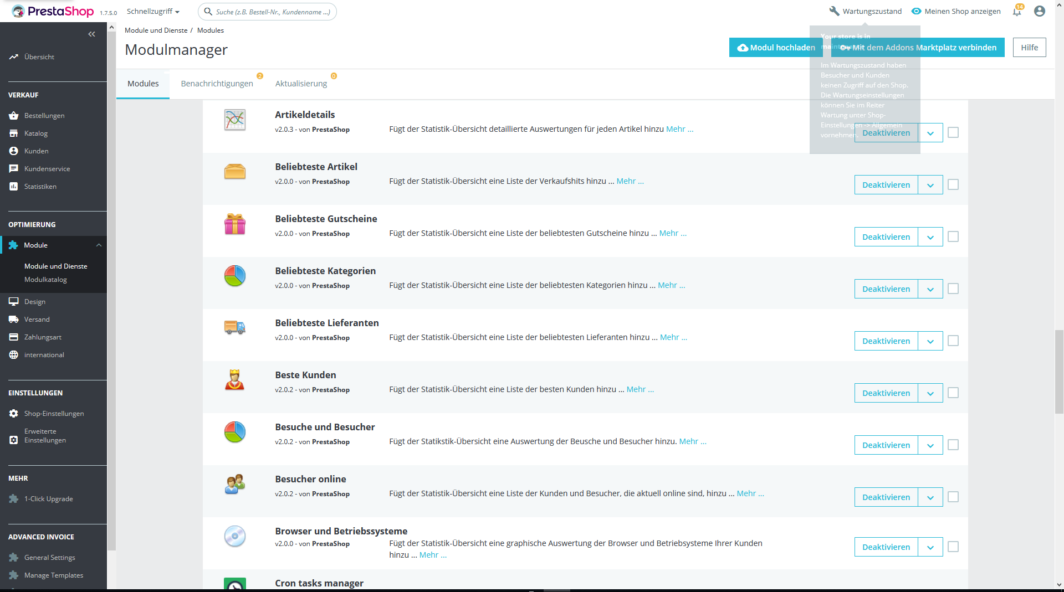Click the Modul hochladen button

pos(776,48)
